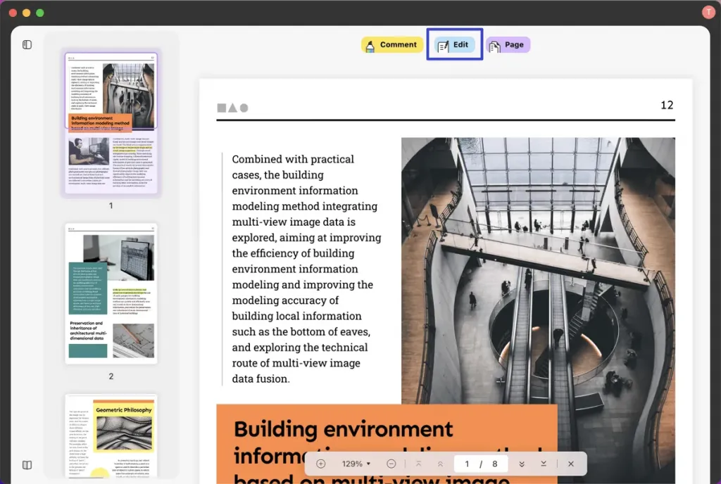The height and width of the screenshot is (484, 721).
Task: Open the bookmarks book icon
Action: pos(27,465)
